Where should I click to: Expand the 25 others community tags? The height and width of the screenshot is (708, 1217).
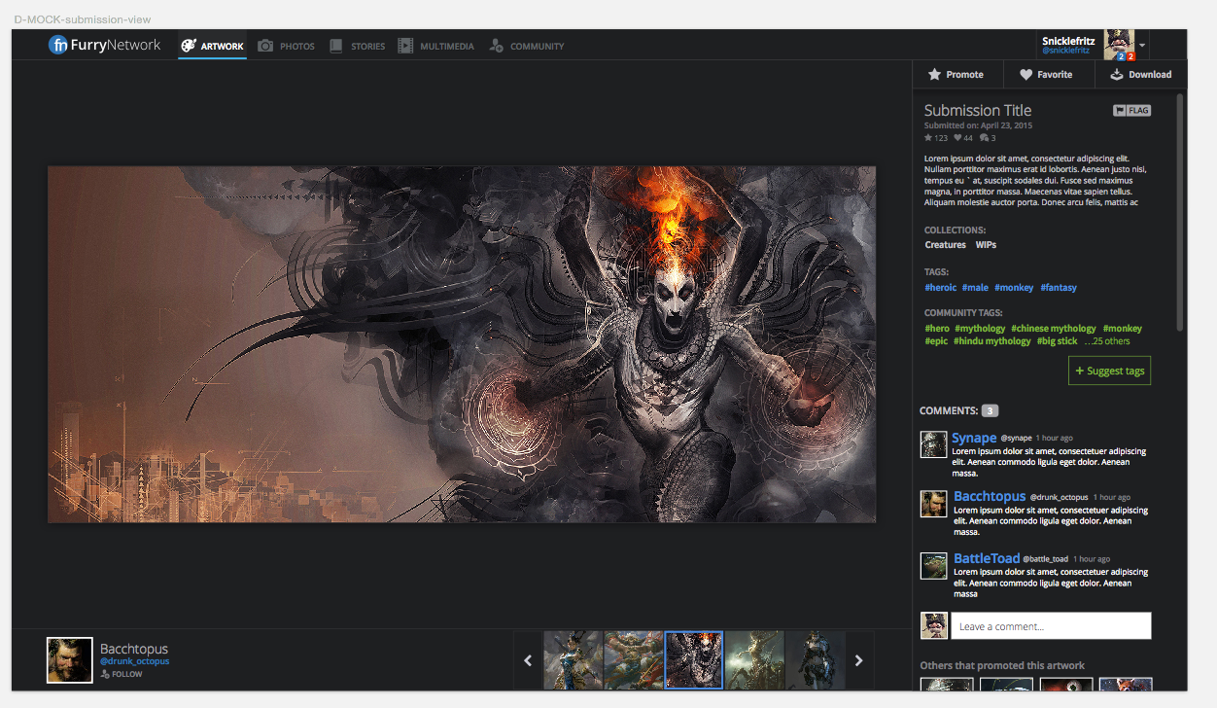click(x=1108, y=341)
